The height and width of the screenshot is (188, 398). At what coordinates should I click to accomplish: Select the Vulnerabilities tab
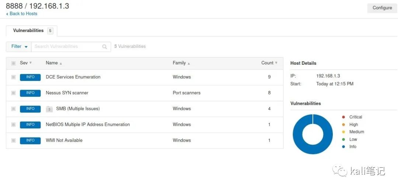coord(32,31)
